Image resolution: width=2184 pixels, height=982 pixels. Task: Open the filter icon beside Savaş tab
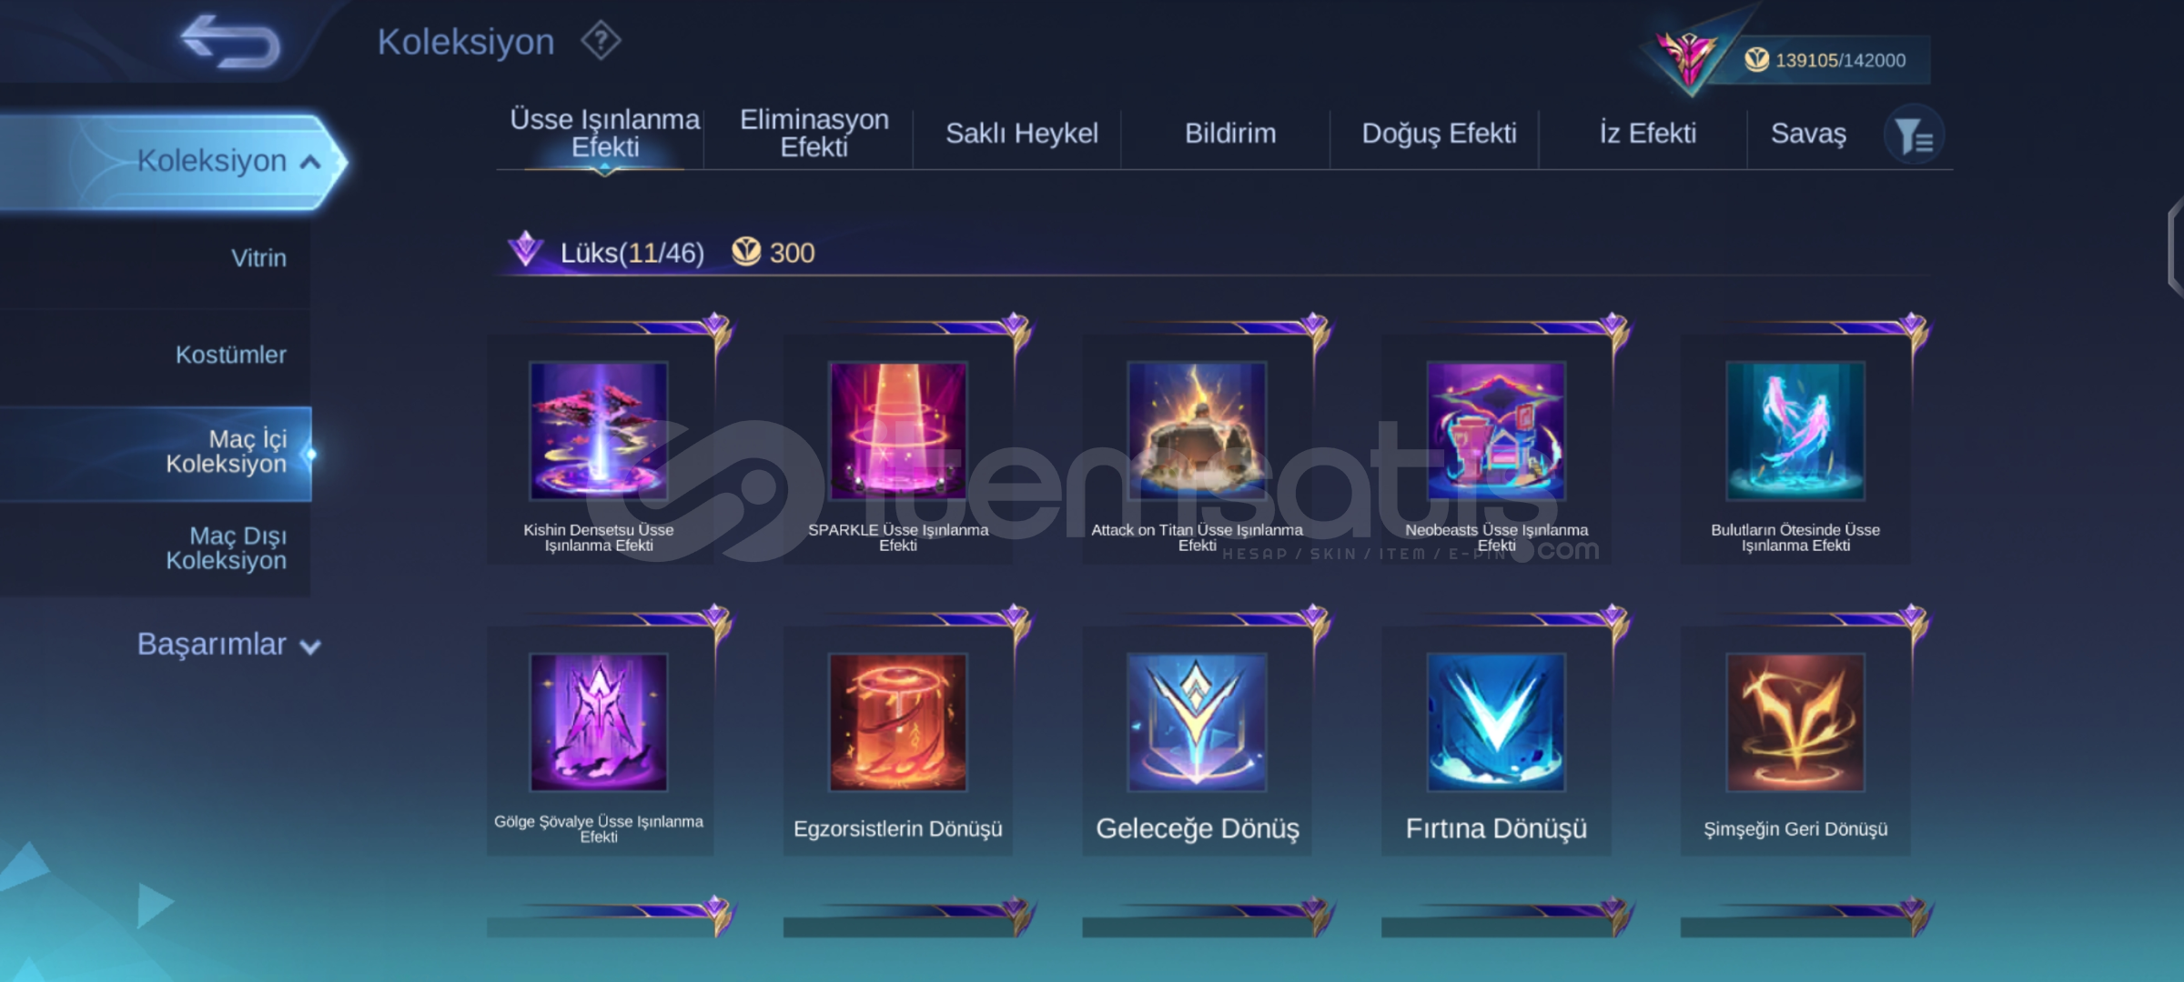(1914, 135)
